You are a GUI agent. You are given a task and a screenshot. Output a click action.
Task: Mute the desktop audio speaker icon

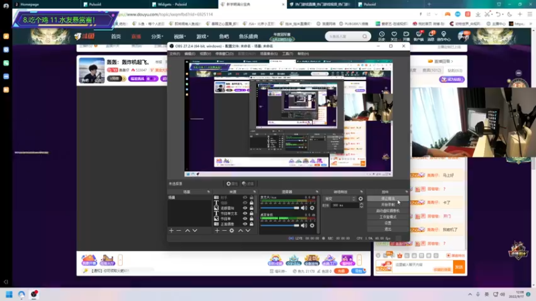click(304, 225)
